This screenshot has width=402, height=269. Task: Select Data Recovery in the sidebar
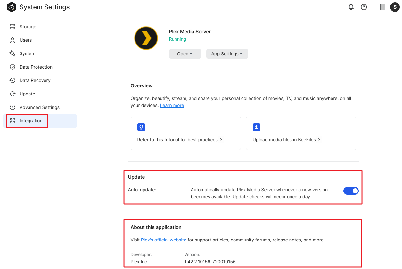point(40,80)
